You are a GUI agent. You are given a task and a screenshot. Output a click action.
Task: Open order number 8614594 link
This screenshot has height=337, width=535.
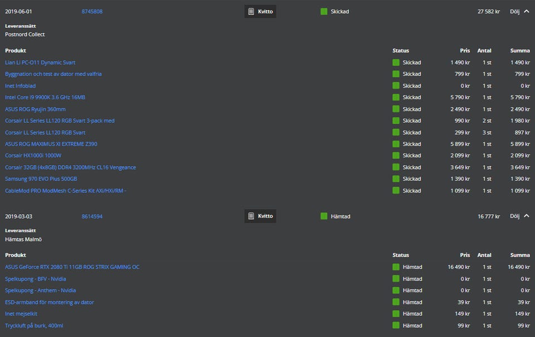(x=92, y=216)
